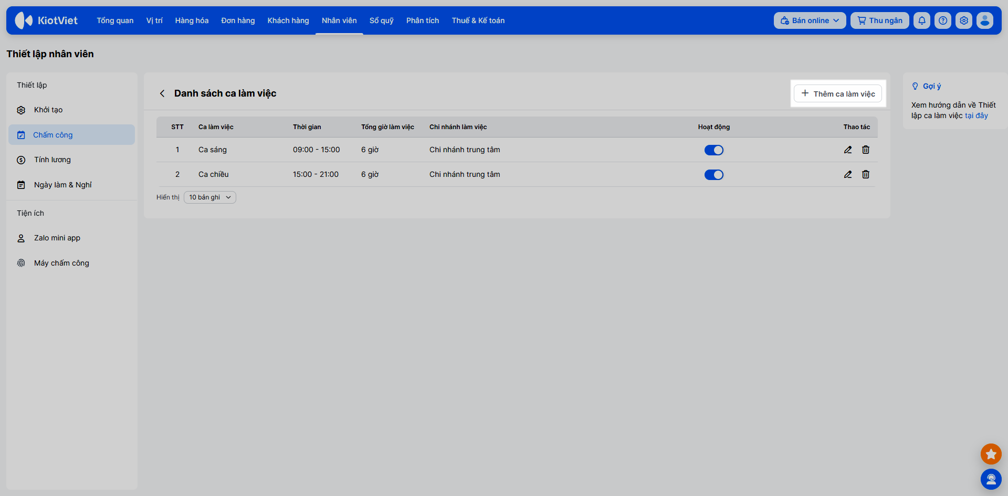
Task: Go back using the left arrow
Action: tap(162, 93)
